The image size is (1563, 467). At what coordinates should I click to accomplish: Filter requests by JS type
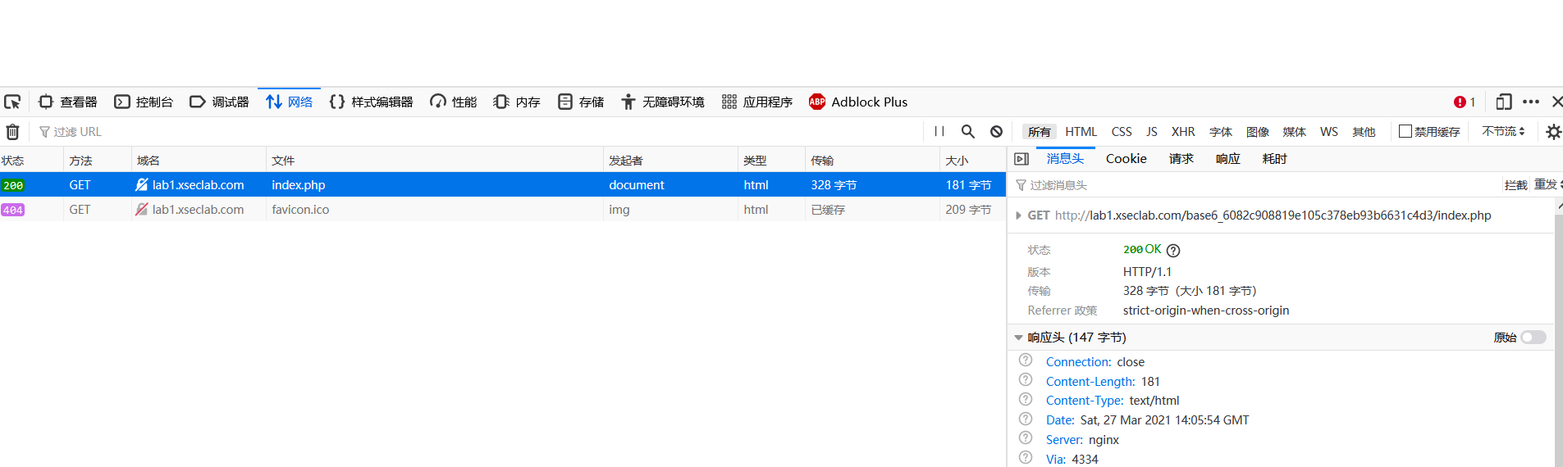pyautogui.click(x=1152, y=132)
